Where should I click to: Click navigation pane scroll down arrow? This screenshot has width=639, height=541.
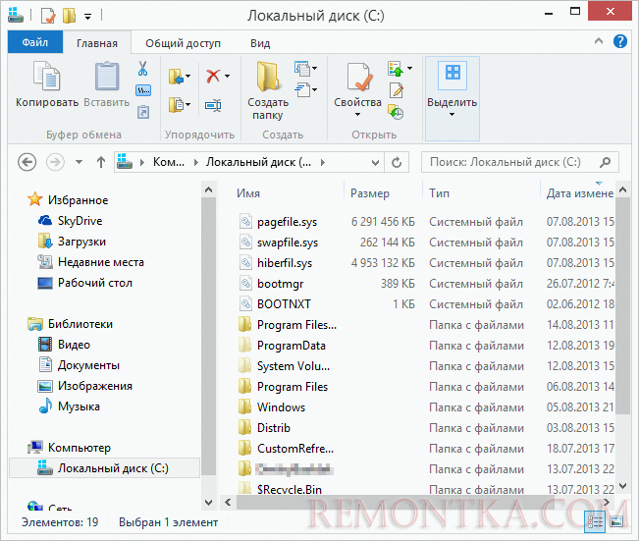(208, 503)
